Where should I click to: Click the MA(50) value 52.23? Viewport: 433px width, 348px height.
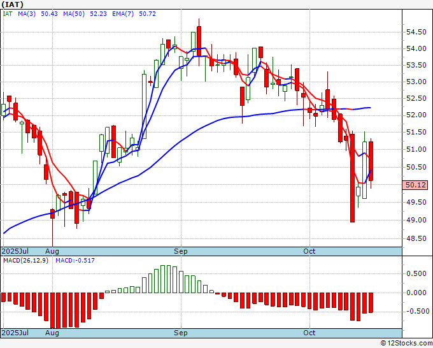coord(98,13)
